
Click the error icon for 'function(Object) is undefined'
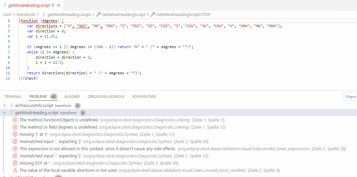tap(15, 120)
